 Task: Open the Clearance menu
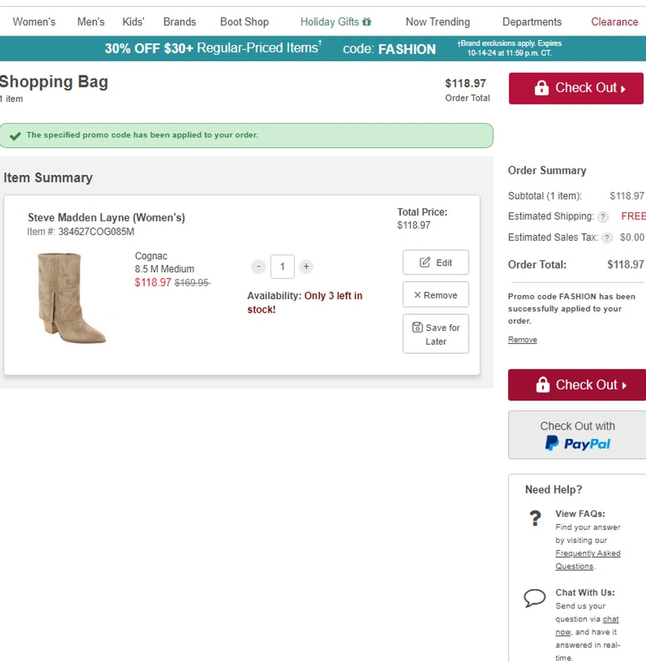coord(614,22)
